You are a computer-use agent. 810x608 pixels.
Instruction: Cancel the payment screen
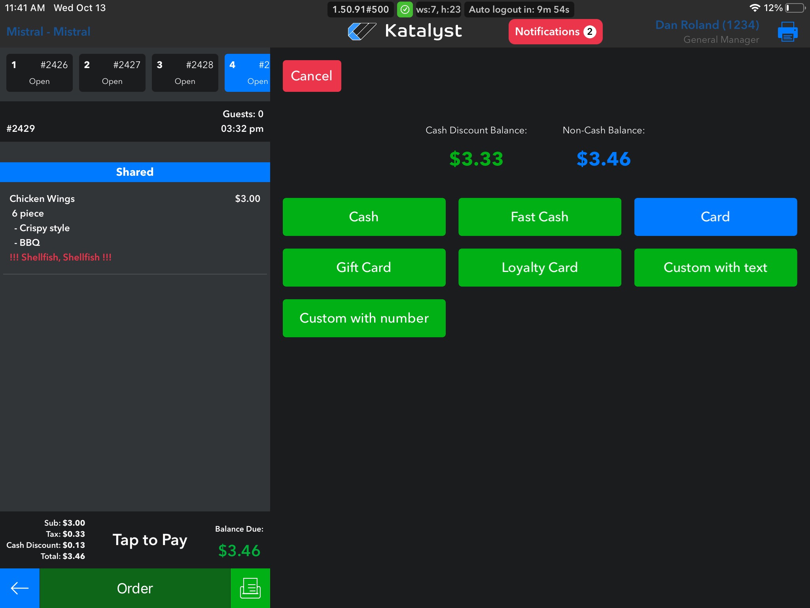tap(312, 76)
